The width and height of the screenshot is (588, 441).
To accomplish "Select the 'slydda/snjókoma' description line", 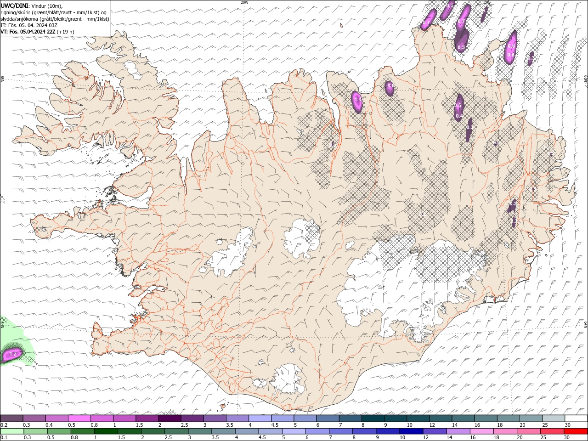I will (x=55, y=19).
